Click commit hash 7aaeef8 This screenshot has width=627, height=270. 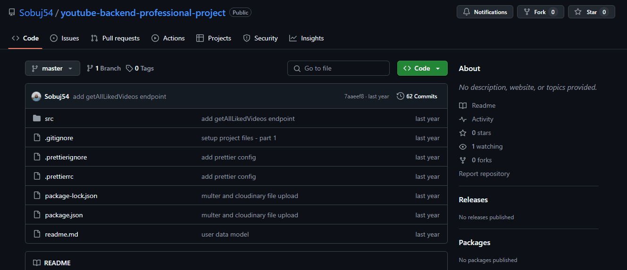[354, 96]
